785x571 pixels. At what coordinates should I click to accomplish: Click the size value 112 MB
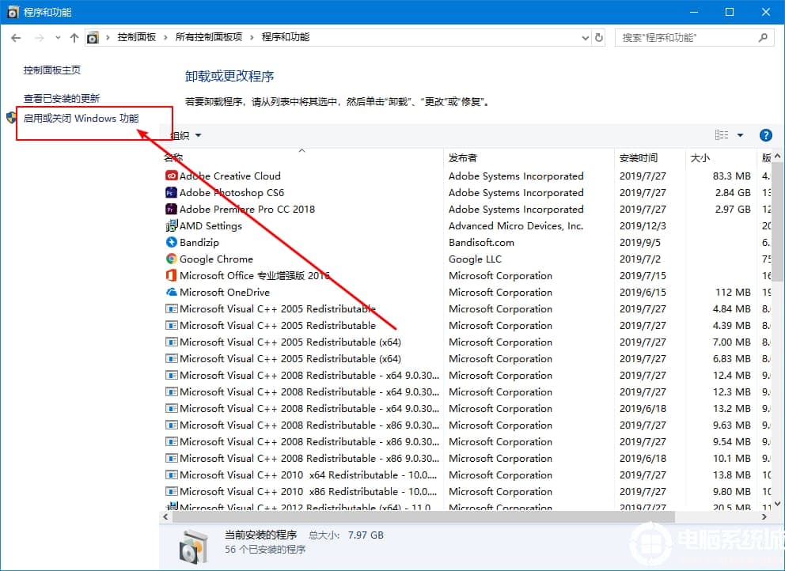tap(733, 292)
